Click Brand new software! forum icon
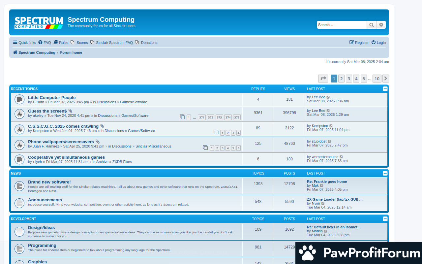The width and height of the screenshot is (422, 264). tap(19, 186)
